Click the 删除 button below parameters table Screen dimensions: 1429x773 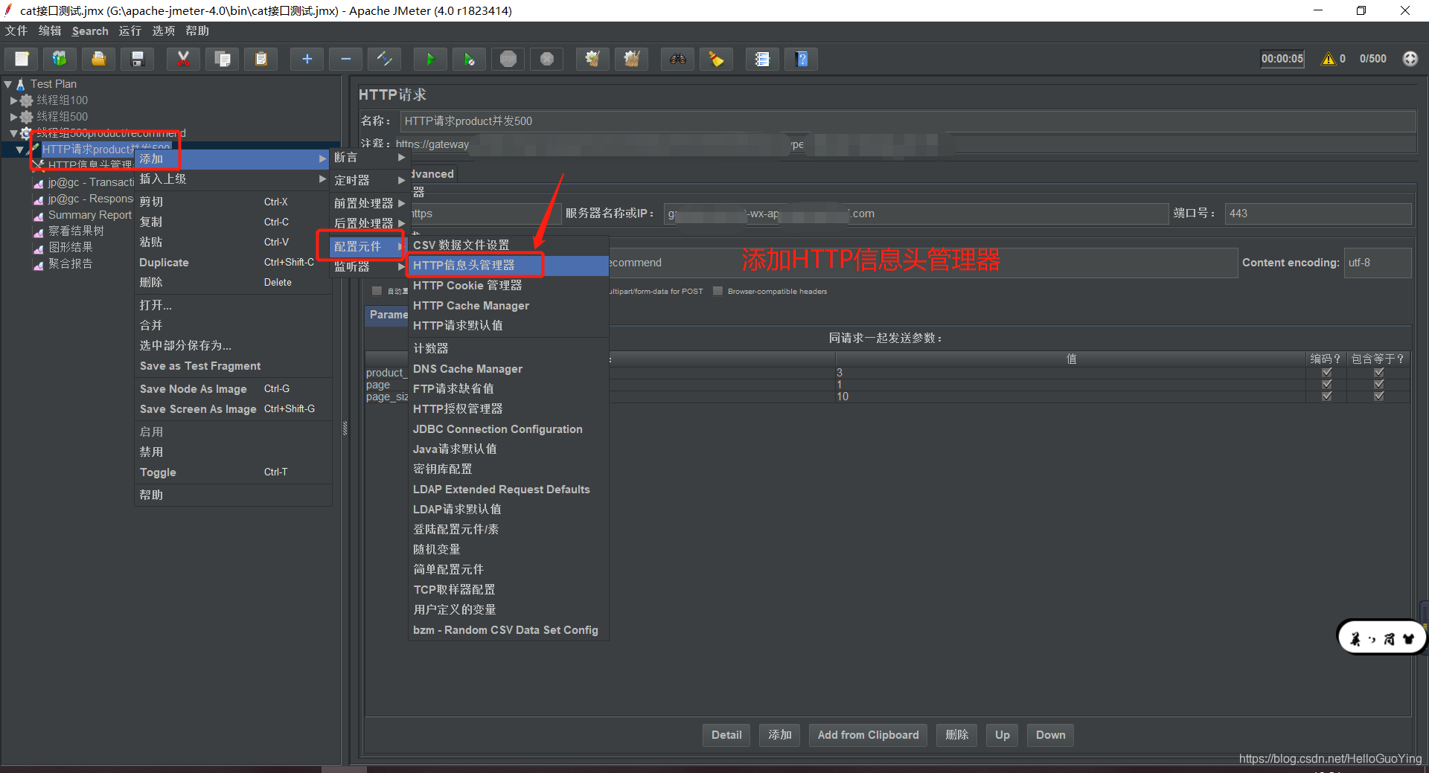point(957,735)
